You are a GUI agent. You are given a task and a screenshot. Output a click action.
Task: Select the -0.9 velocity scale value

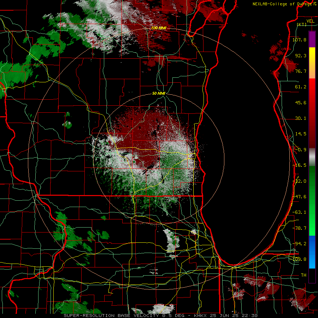tap(301, 150)
